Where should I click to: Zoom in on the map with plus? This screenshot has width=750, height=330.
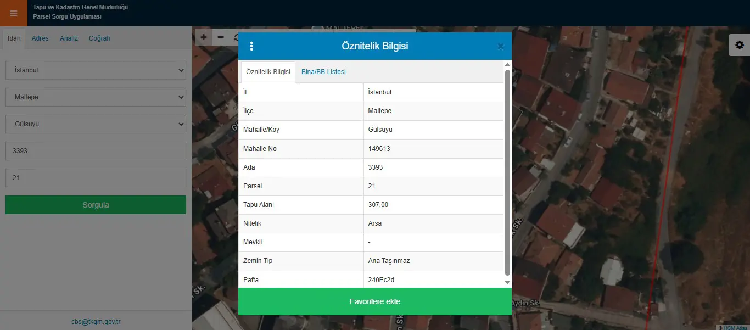[x=204, y=37]
